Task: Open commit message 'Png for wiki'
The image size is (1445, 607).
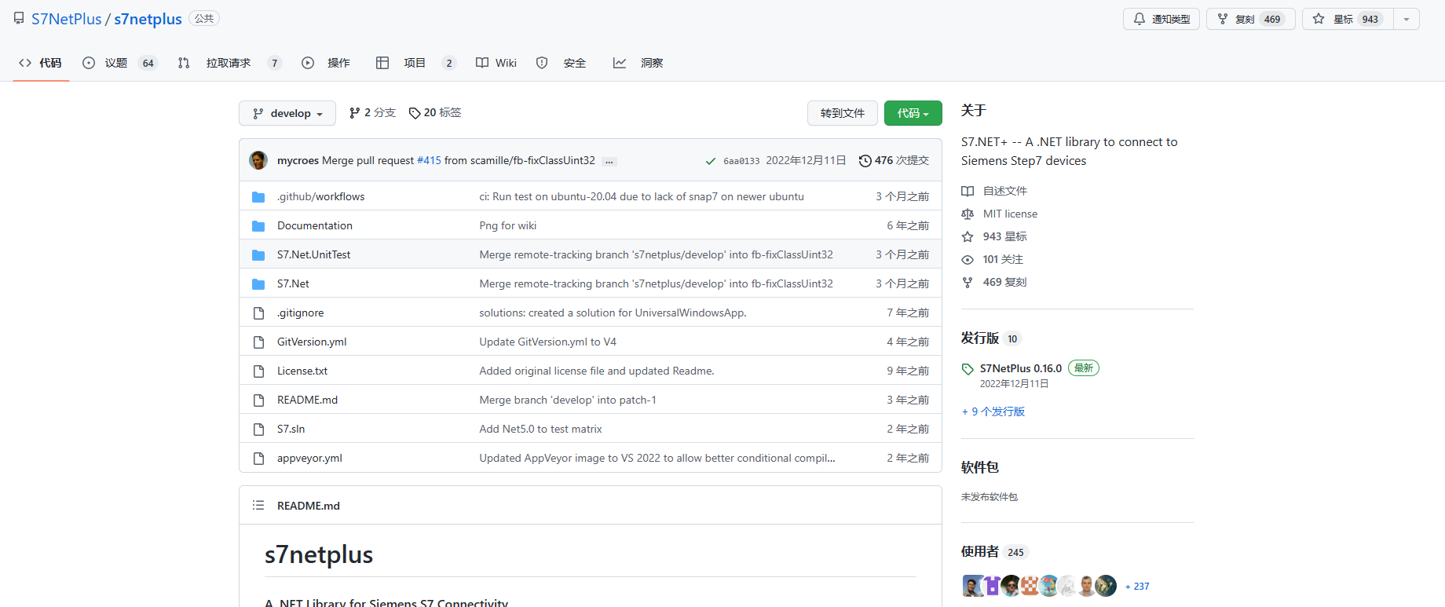Action: (508, 225)
